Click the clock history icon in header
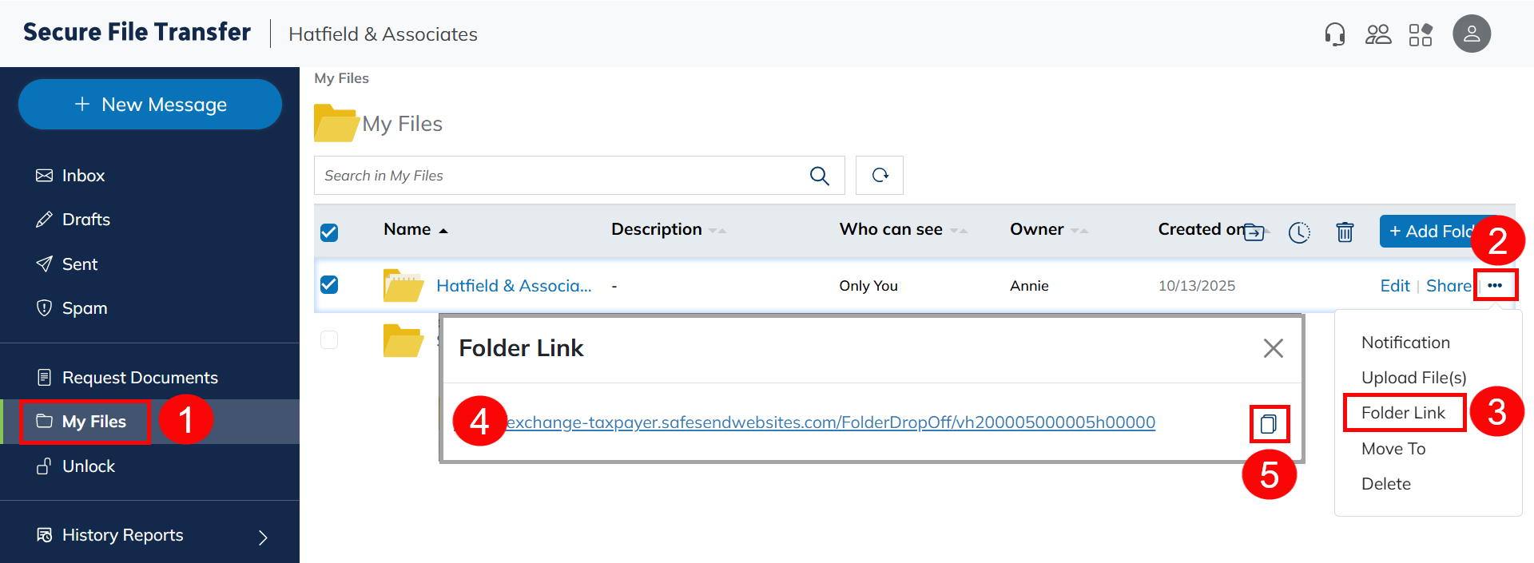Viewport: 1534px width, 563px height. pyautogui.click(x=1299, y=232)
